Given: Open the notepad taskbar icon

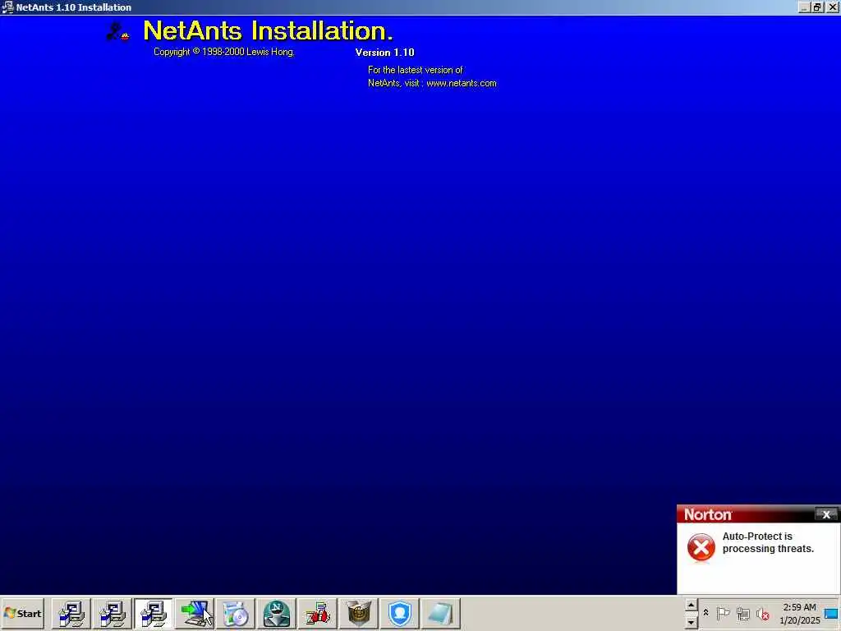Looking at the screenshot, I should coord(440,614).
